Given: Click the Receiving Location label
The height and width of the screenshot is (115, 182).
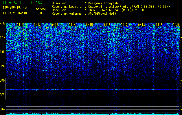Looking at the screenshot, I should point(67,7).
